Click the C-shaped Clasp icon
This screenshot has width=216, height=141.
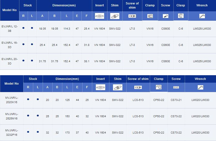click(181, 16)
